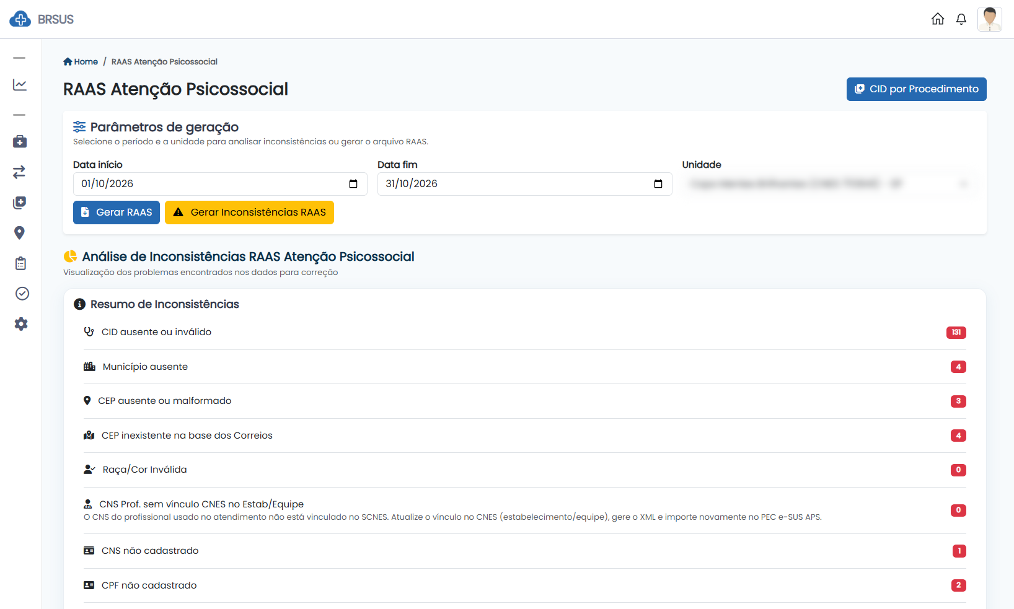
Task: Click the Gerar RAAS button
Action: click(x=117, y=212)
